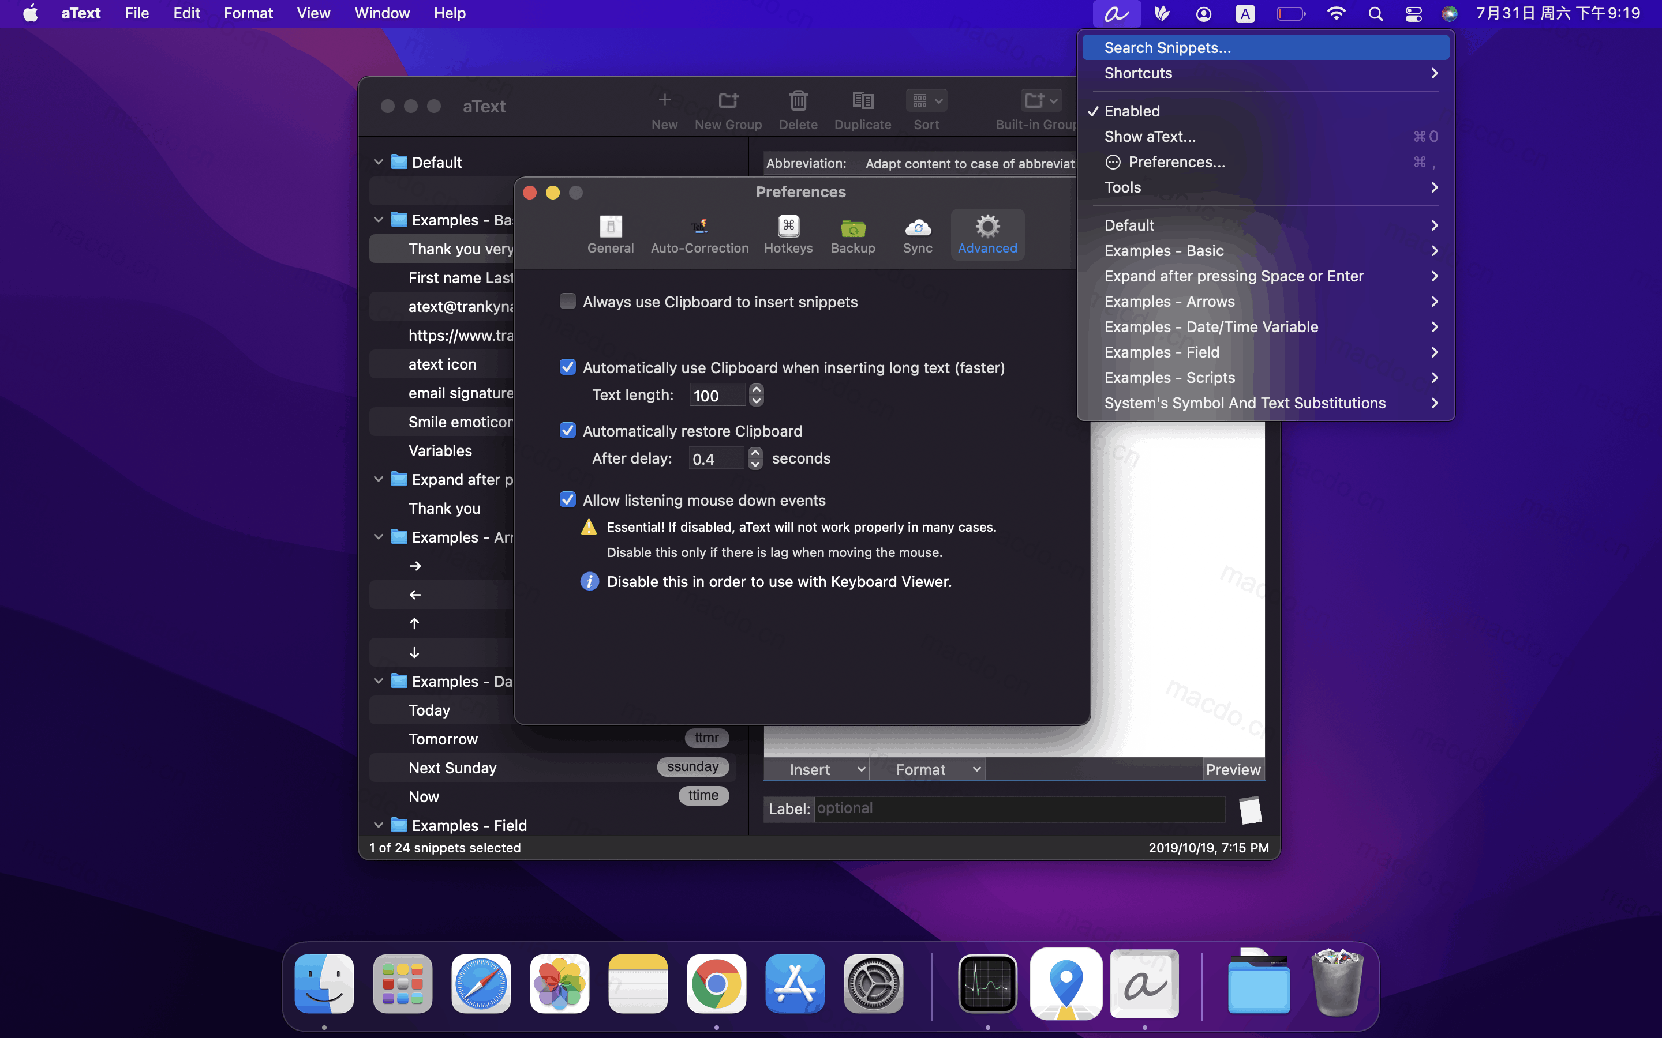
Task: Choose Search Snippets… from the menu
Action: coord(1265,48)
